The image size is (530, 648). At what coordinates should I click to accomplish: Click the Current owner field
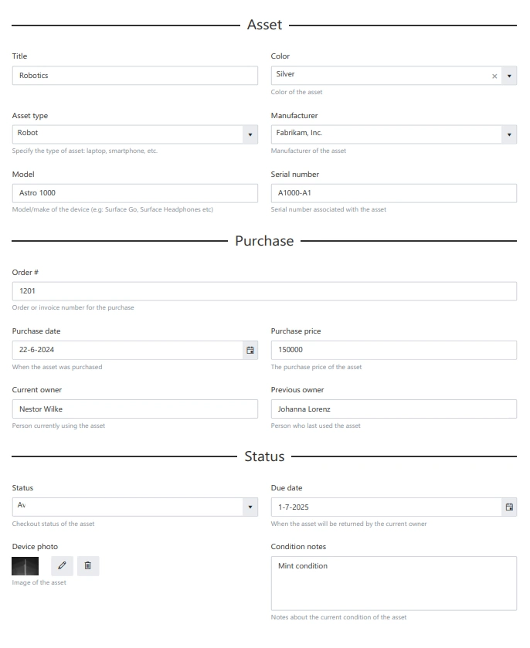(135, 409)
